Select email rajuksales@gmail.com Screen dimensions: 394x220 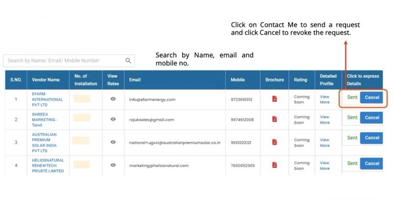(x=152, y=120)
